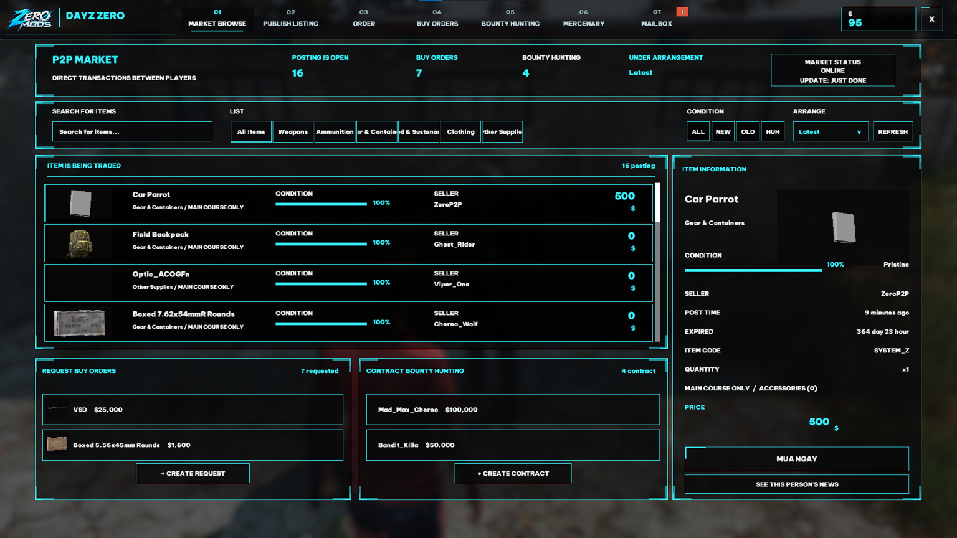The height and width of the screenshot is (538, 957).
Task: Click the Car Parrot 500 price
Action: pos(625,196)
